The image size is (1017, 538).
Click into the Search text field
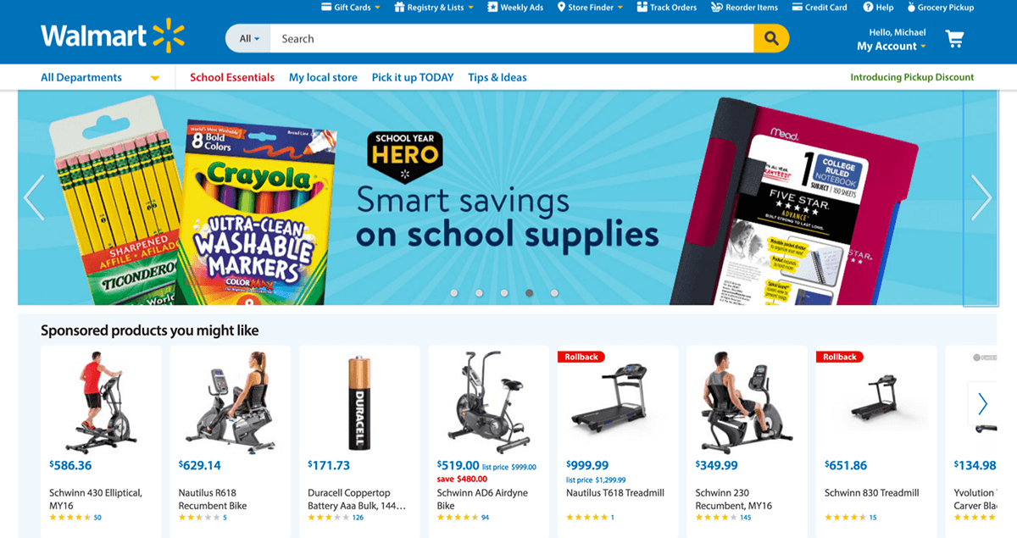click(x=512, y=38)
